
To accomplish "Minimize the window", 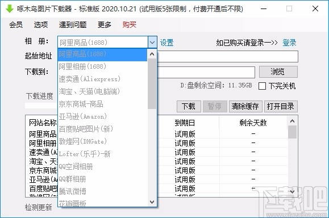I will pos(264,9).
